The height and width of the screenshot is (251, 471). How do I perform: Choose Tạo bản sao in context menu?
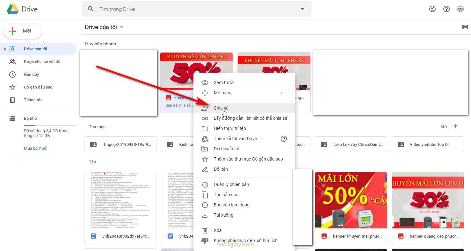pos(244,195)
